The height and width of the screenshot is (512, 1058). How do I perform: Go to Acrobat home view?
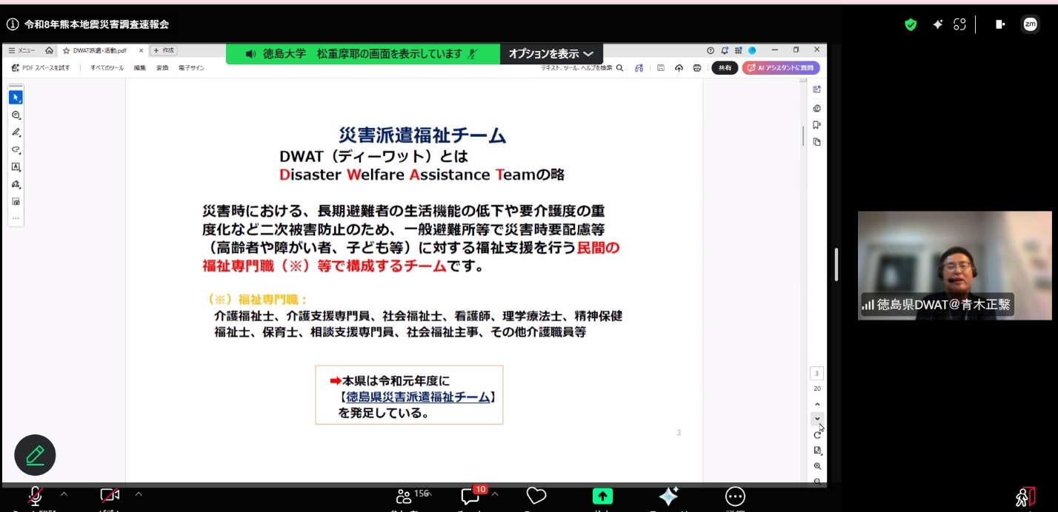click(x=49, y=50)
